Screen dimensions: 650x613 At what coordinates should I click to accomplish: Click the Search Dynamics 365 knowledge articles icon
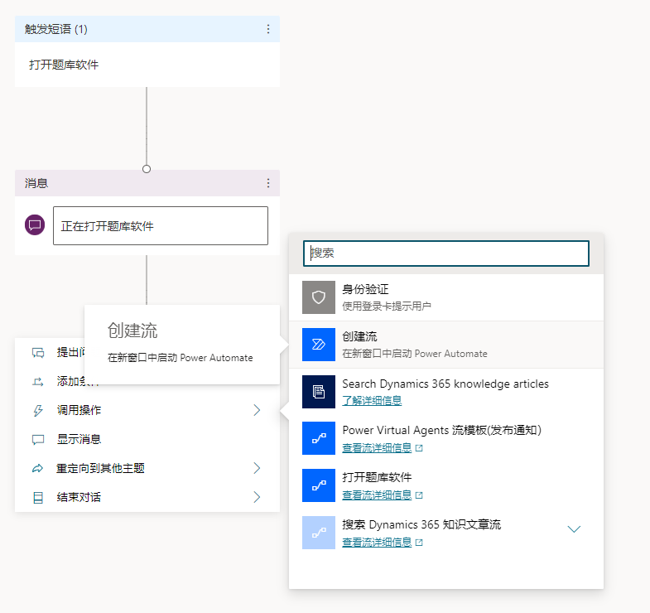318,392
